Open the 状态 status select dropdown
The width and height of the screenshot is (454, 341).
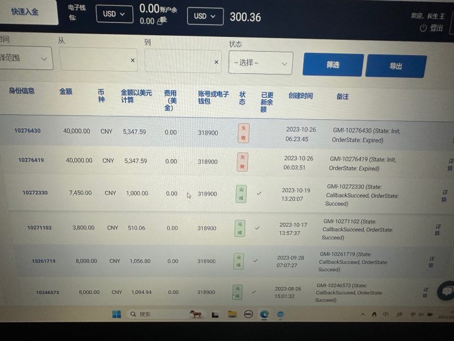point(260,63)
